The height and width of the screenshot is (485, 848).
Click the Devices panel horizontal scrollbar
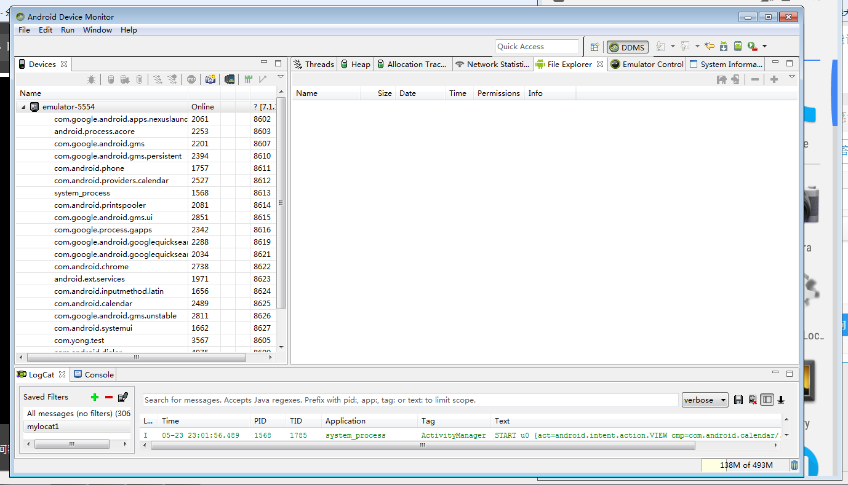(136, 357)
